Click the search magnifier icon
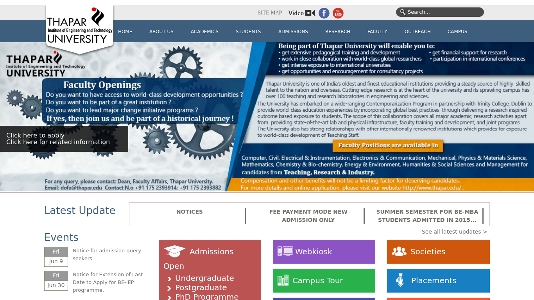Screen dimensions: 534x300 [x=403, y=12]
